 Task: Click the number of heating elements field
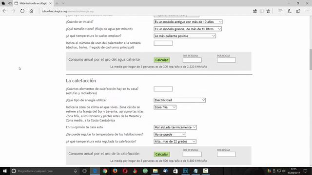163,89
